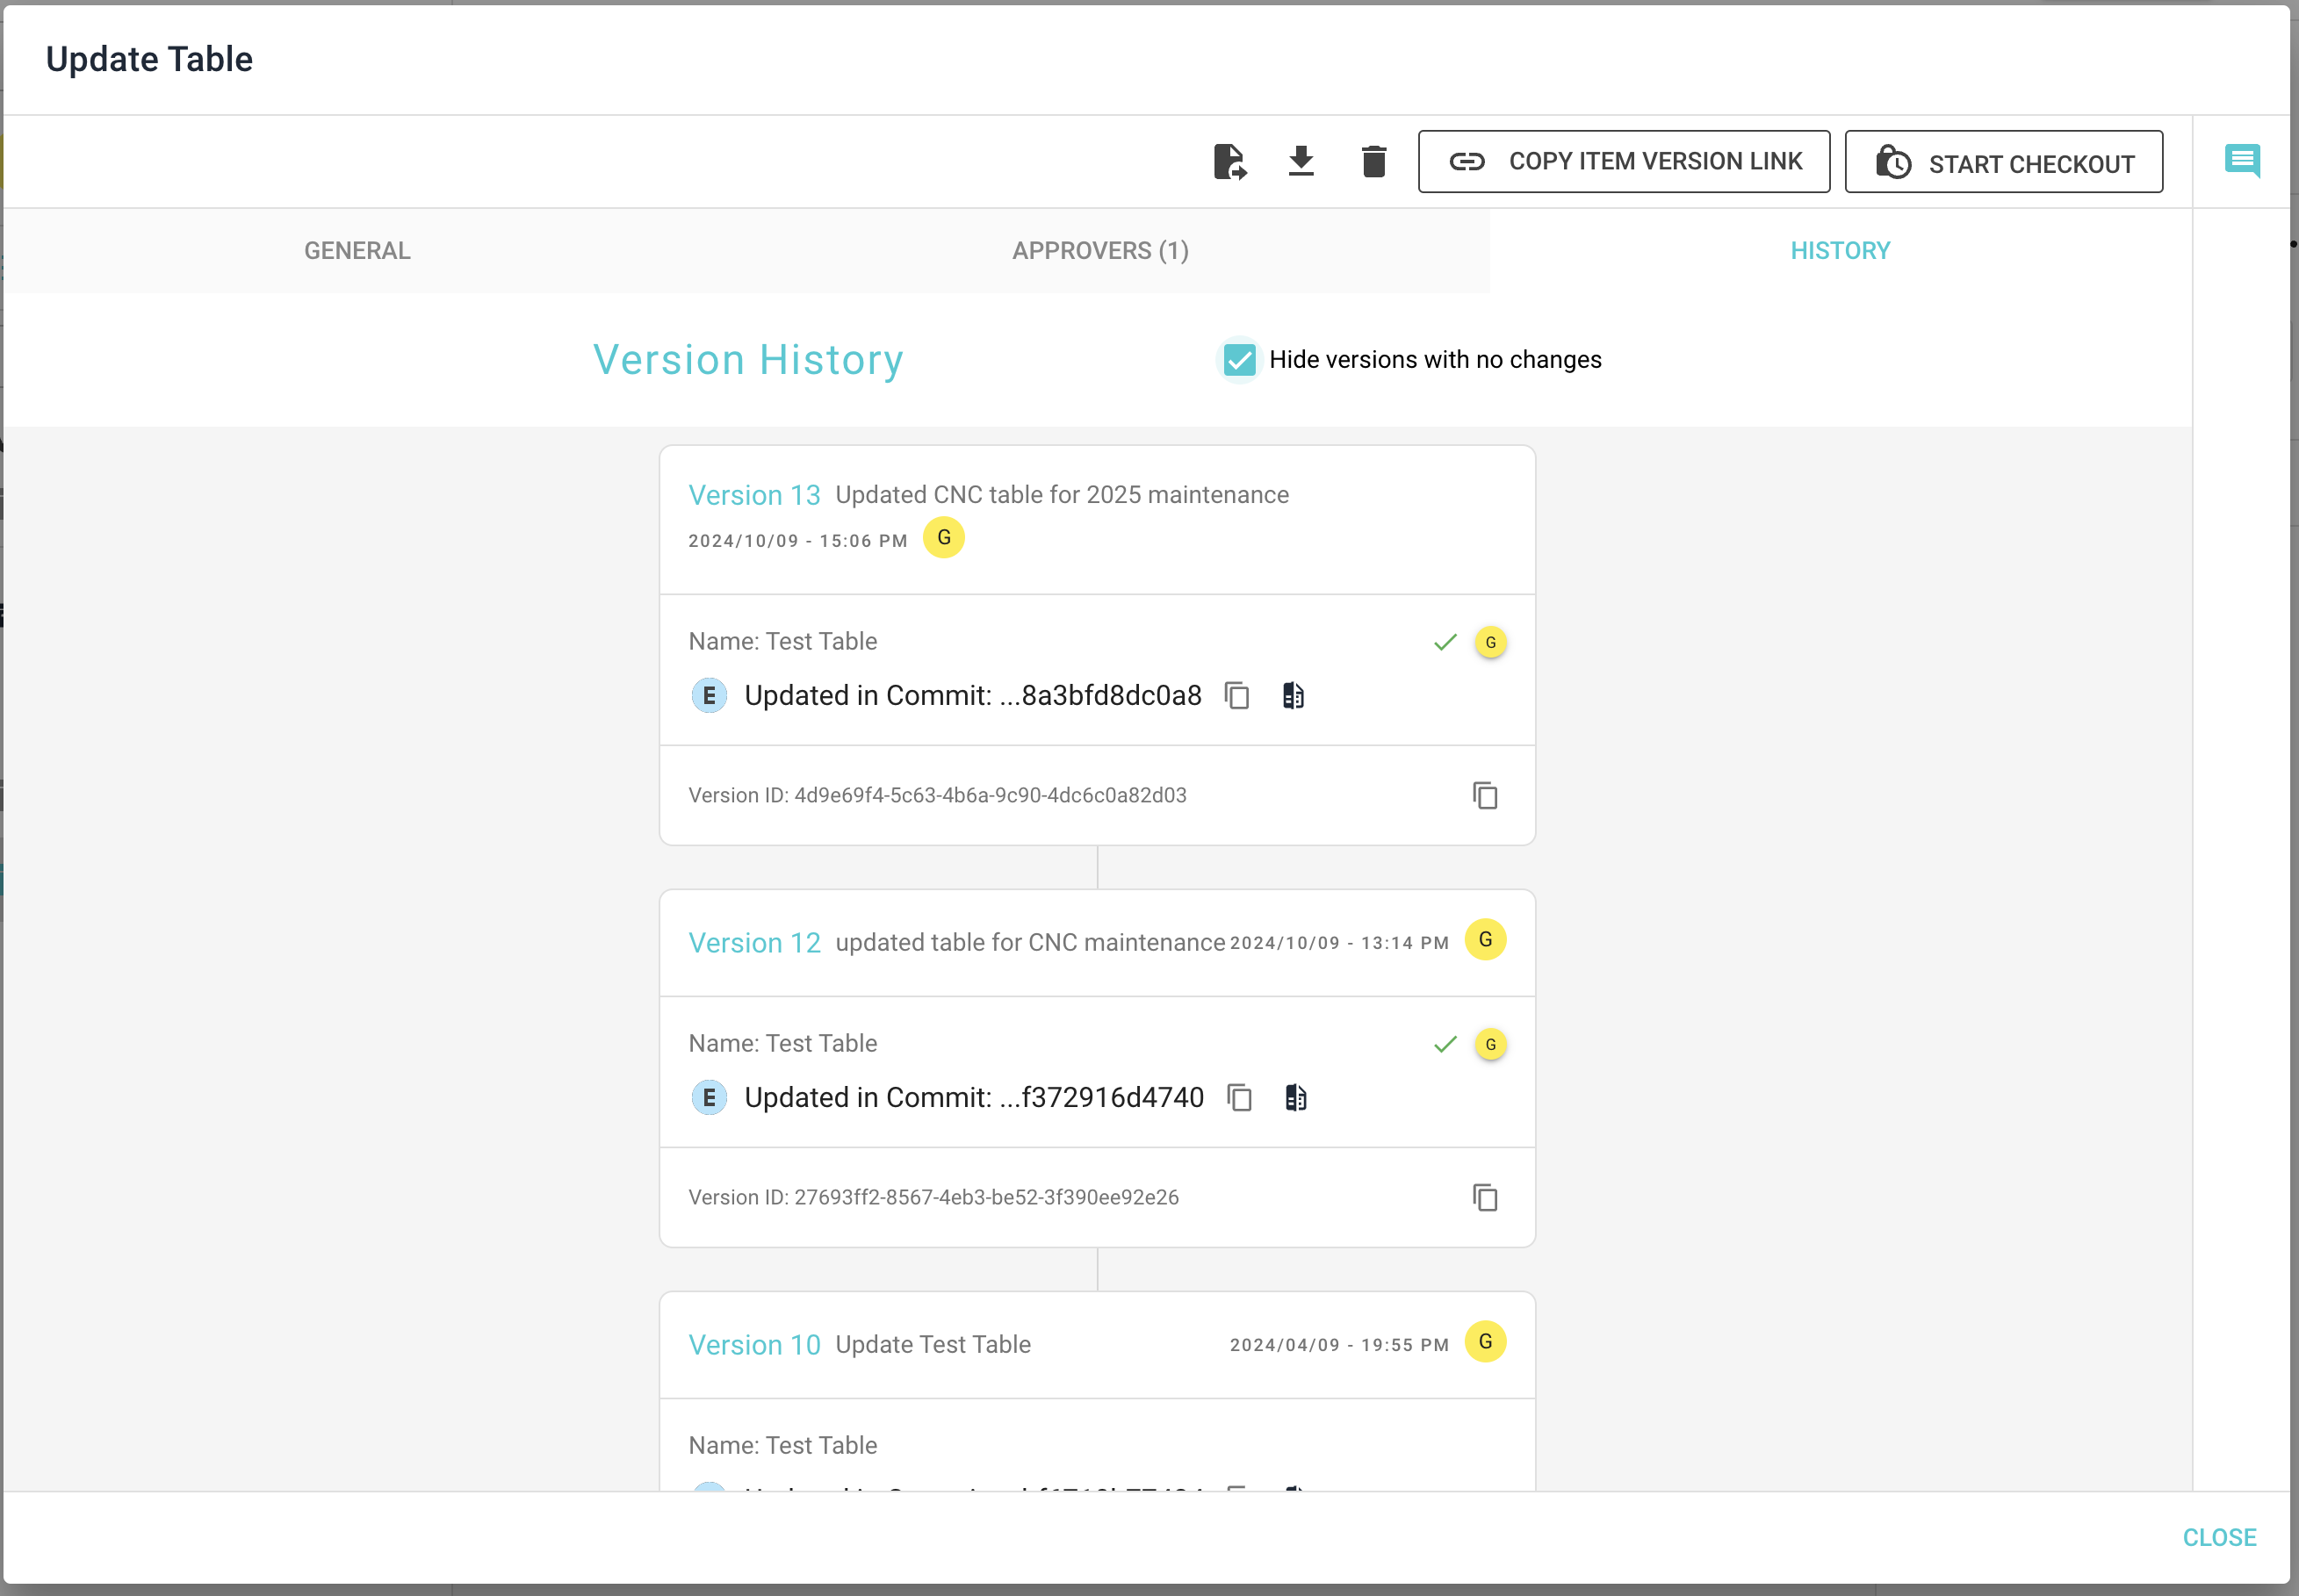Open compare diff for Version 13 commit

(x=1293, y=696)
